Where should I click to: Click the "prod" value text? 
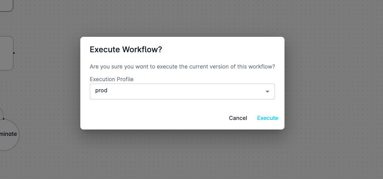[x=101, y=91]
